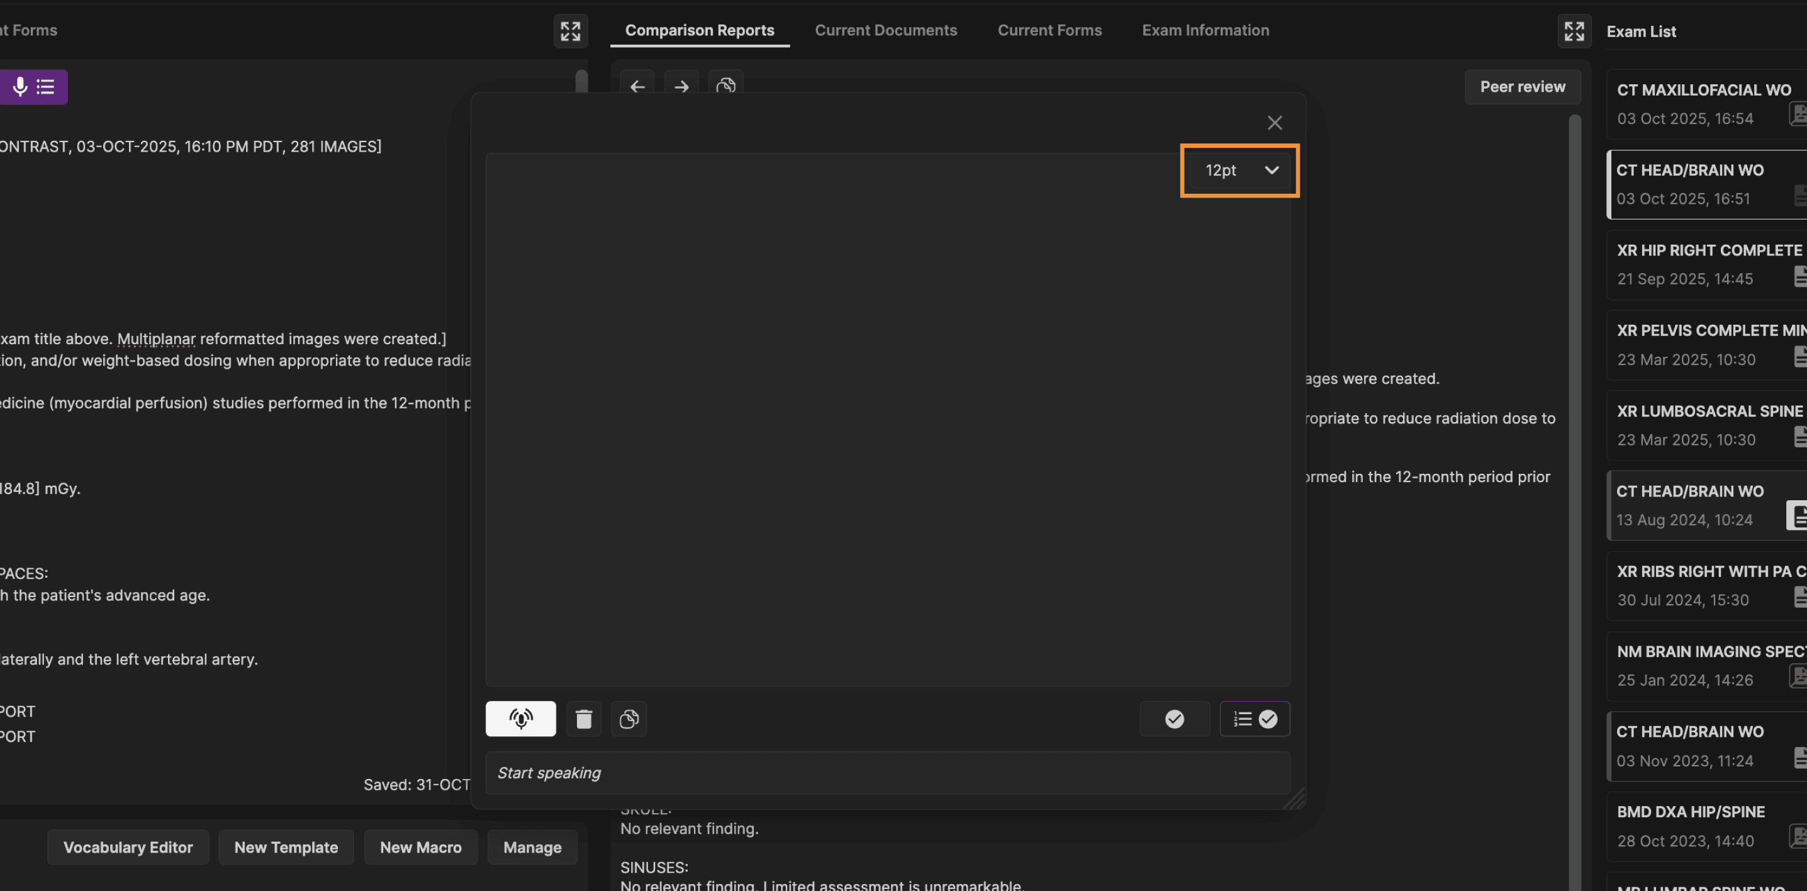Go to next comparison report arrow
The height and width of the screenshot is (891, 1807).
pyautogui.click(x=680, y=86)
